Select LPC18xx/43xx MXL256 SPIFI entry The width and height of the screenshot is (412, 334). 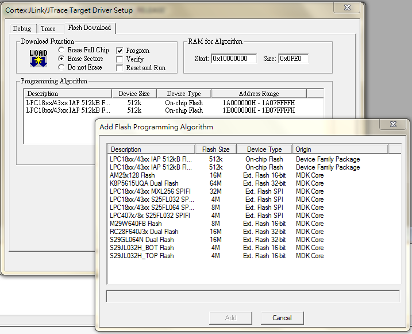click(x=254, y=191)
